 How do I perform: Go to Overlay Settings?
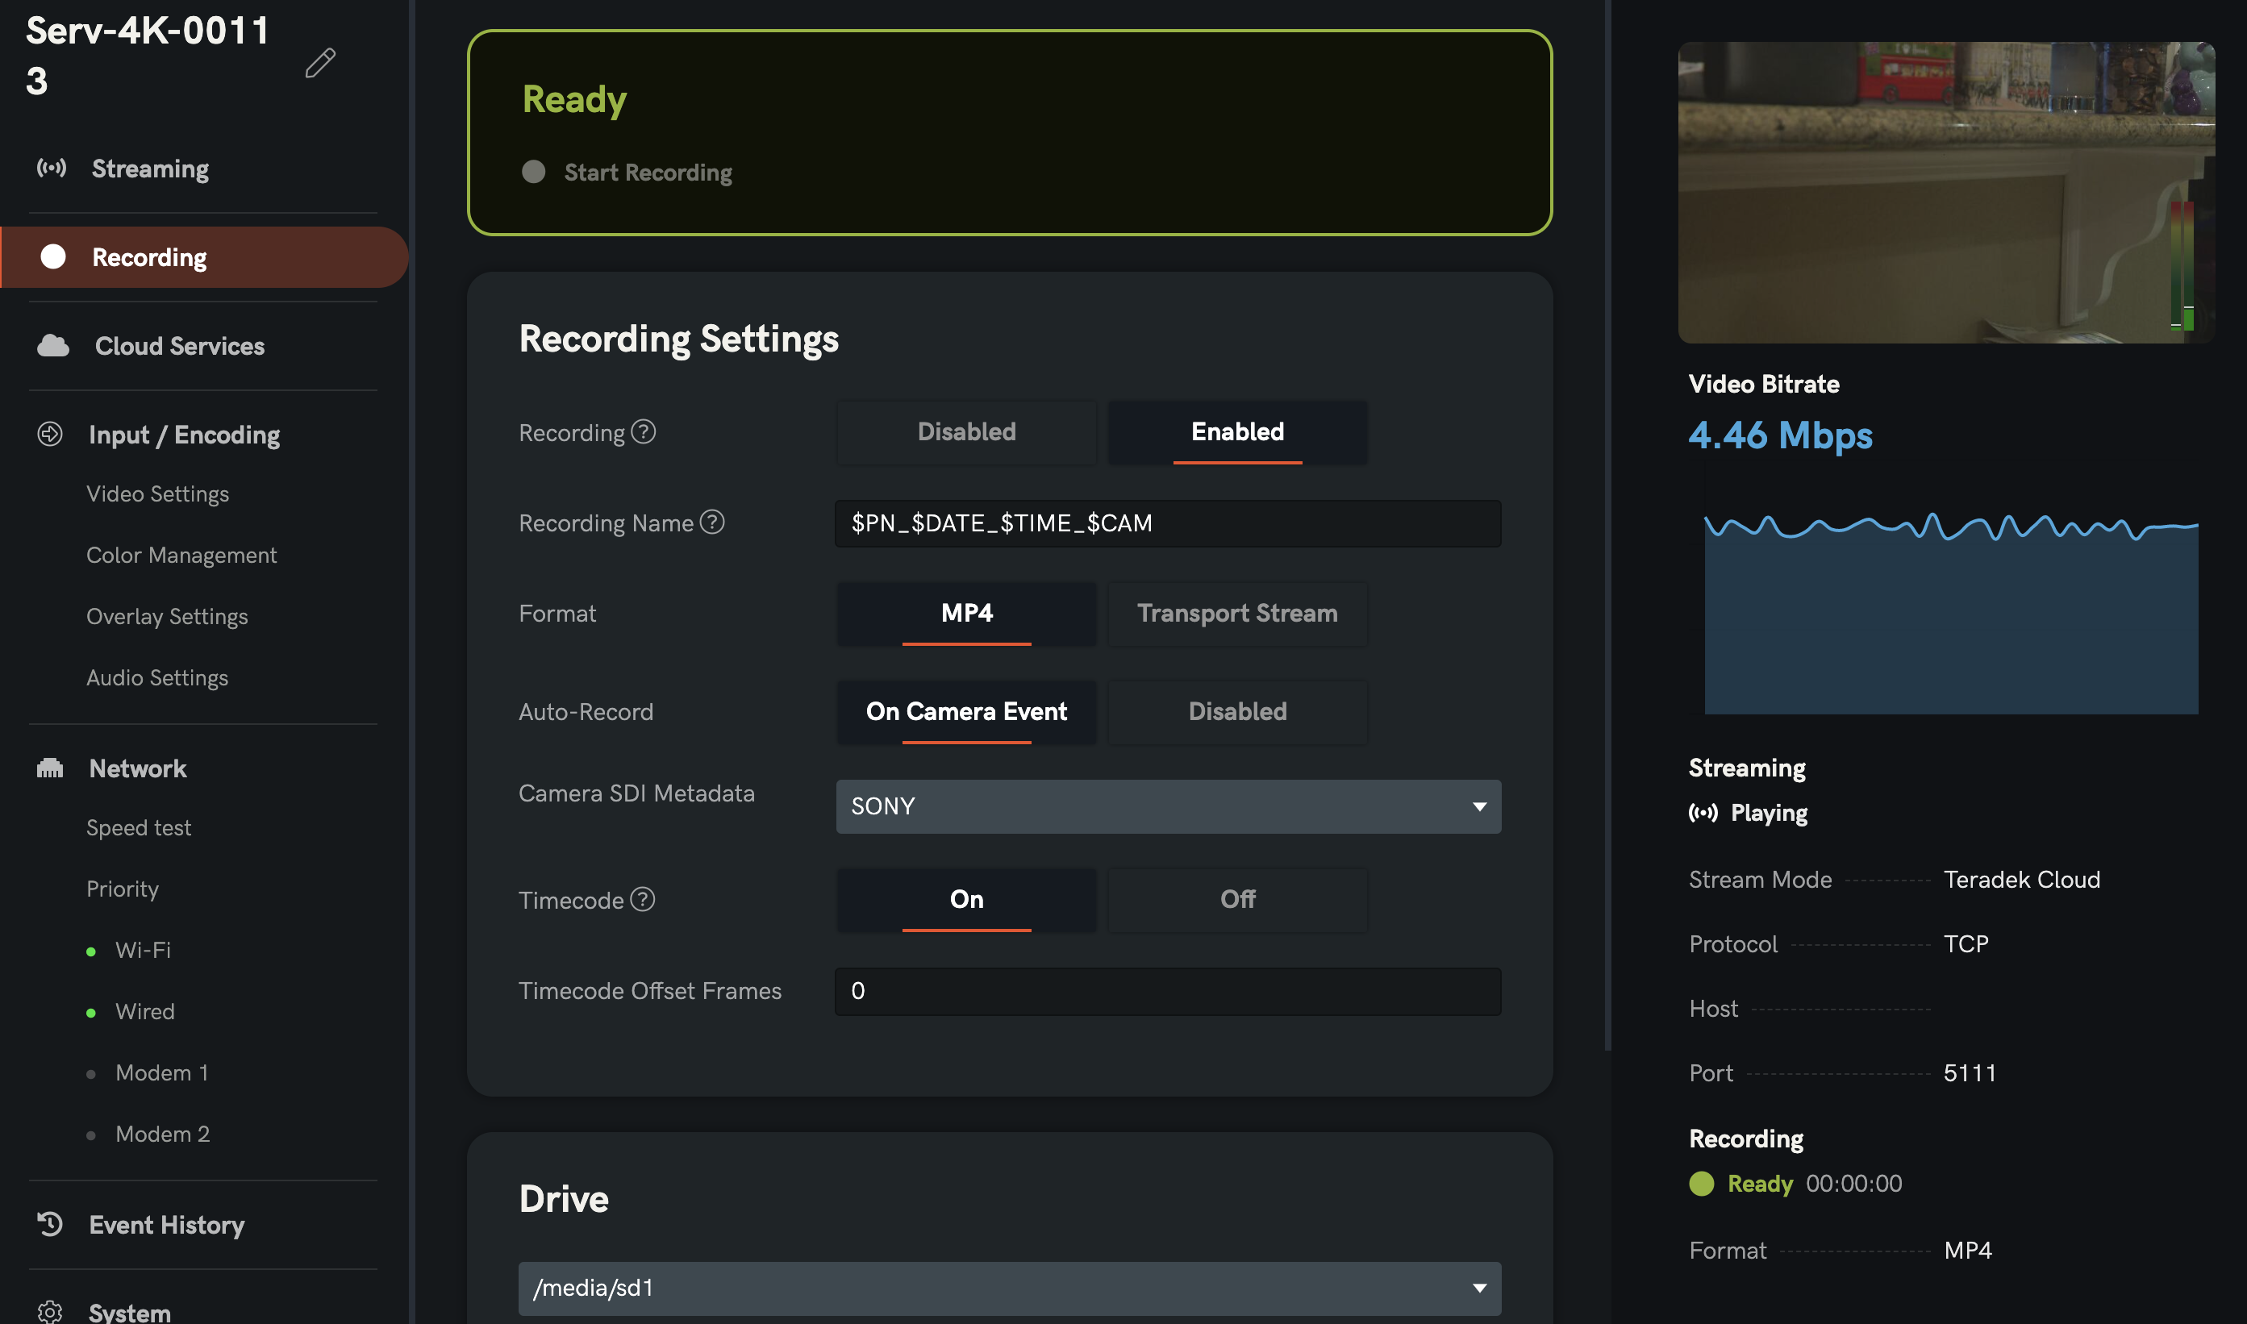(x=167, y=617)
